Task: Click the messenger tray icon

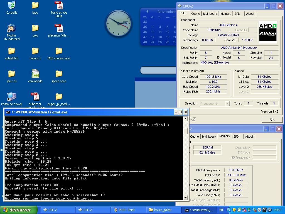Action: click(x=254, y=210)
